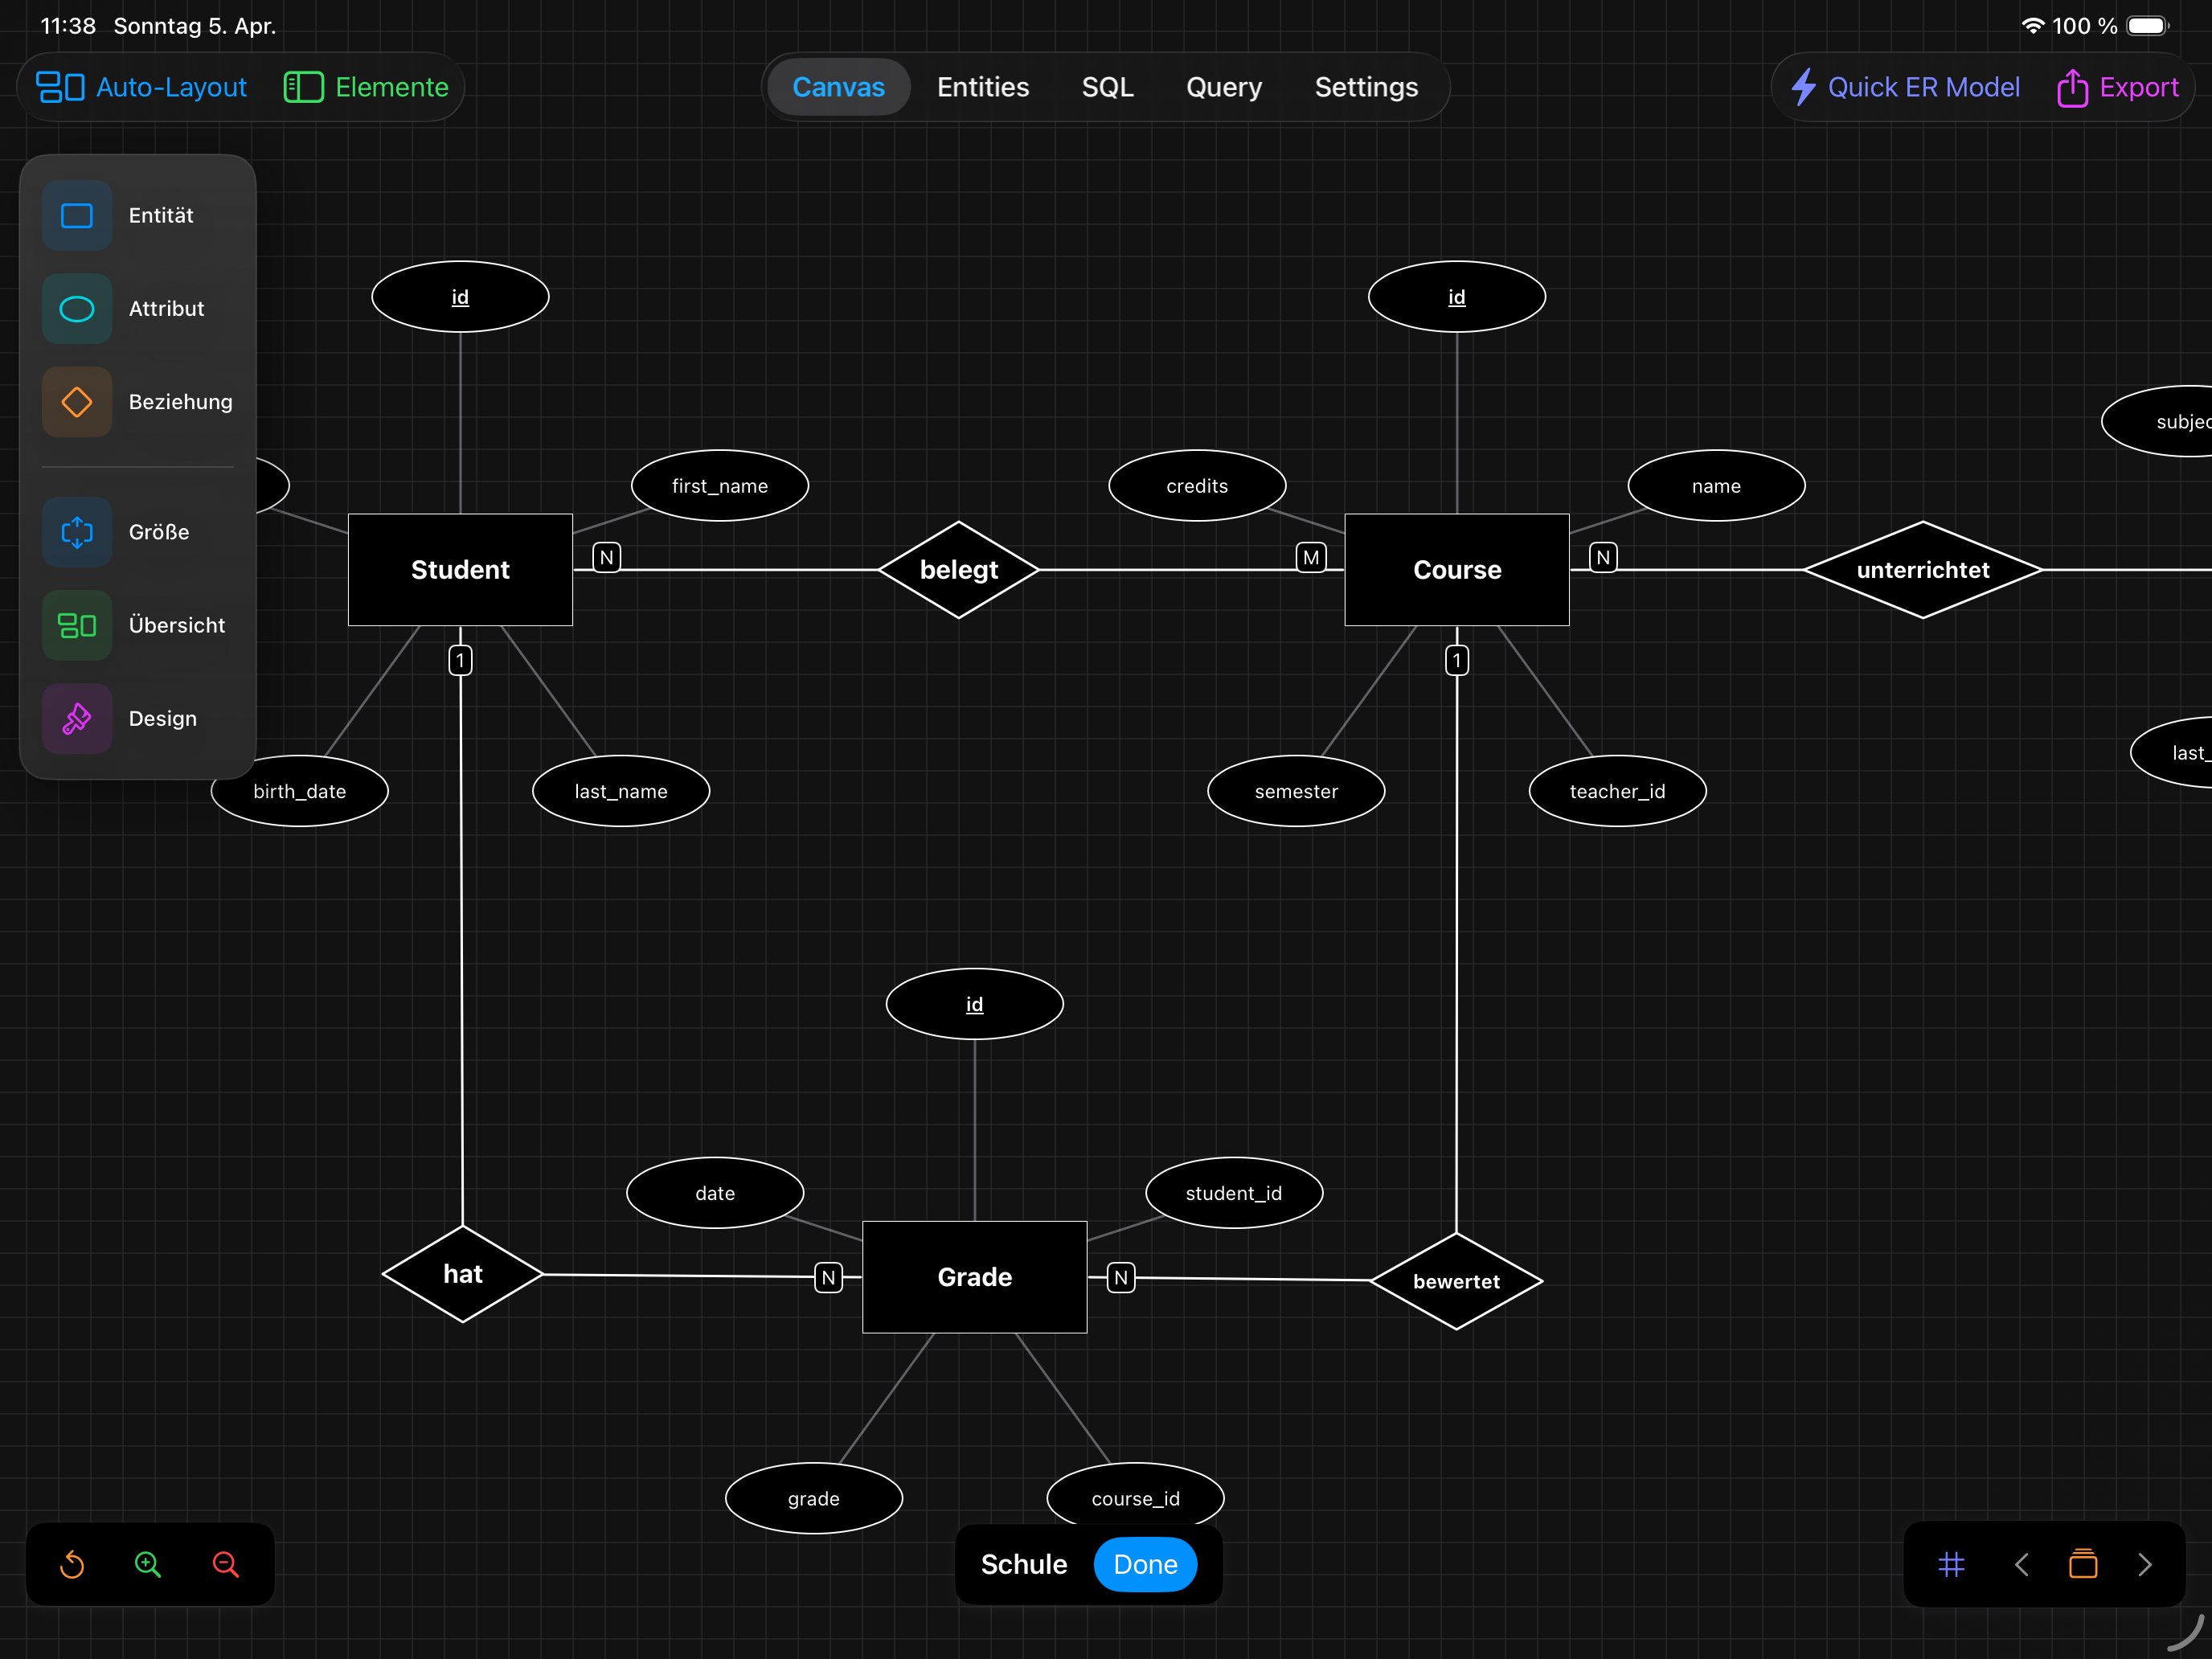Select the birth_date attribute
The height and width of the screenshot is (1659, 2212).
click(300, 791)
